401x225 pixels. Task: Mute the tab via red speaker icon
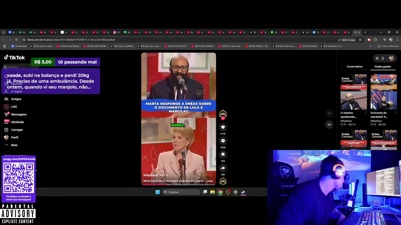(x=369, y=40)
